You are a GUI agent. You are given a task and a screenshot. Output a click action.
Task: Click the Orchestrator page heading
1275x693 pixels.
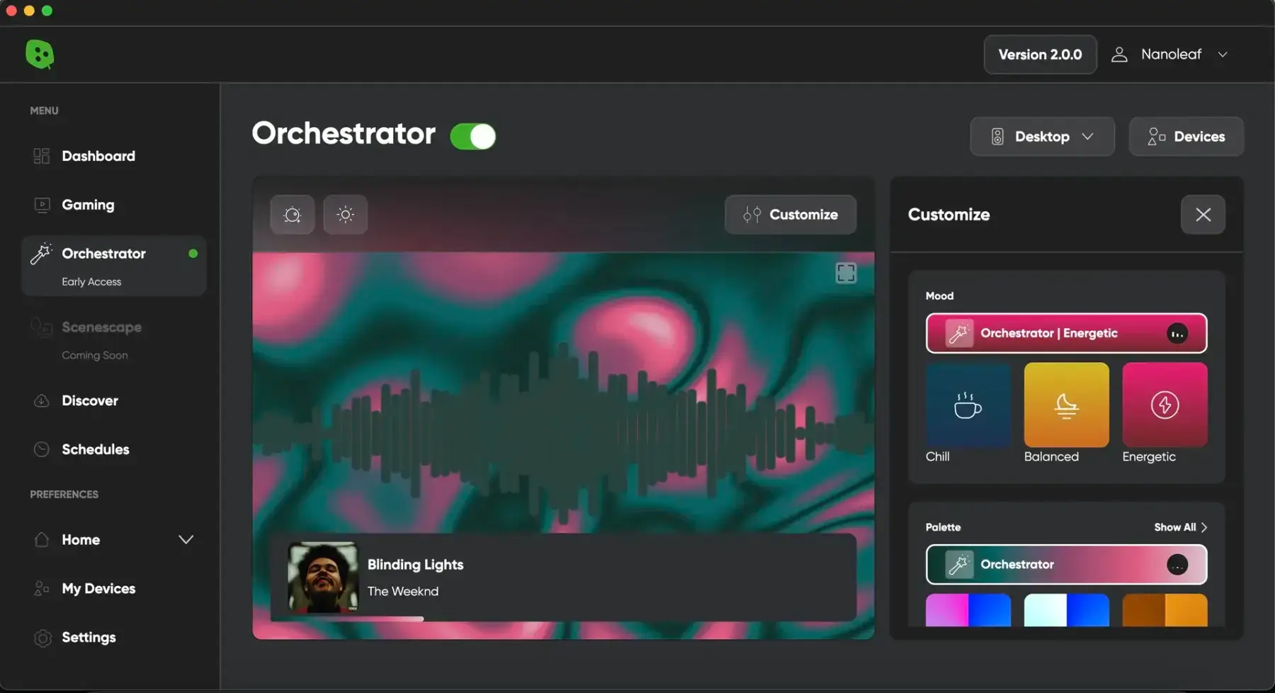point(344,133)
